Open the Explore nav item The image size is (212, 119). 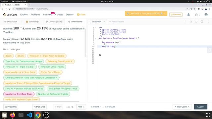pos(24,15)
